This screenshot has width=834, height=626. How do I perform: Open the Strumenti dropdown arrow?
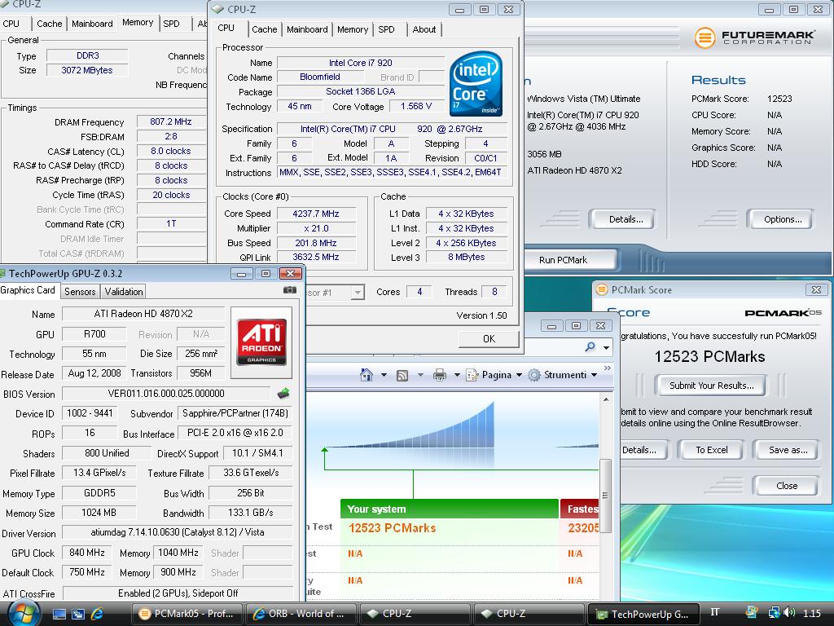pyautogui.click(x=594, y=375)
